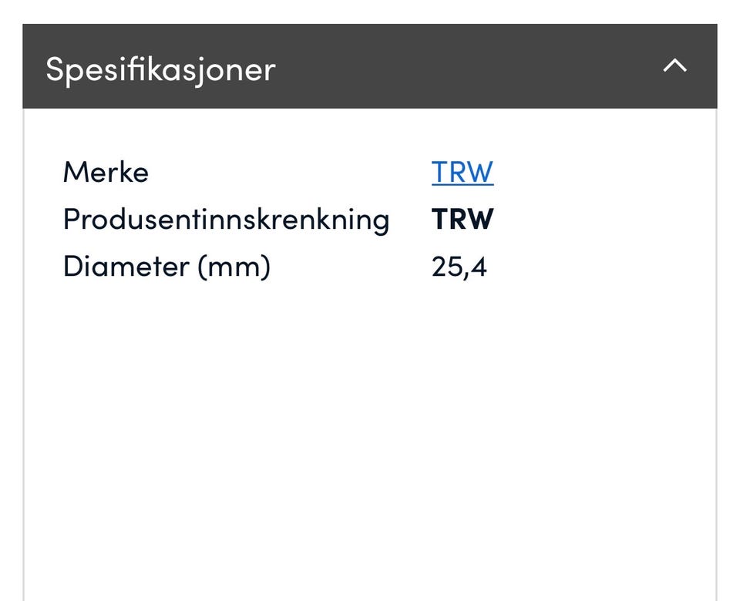Click empty area below Diameter row
The width and height of the screenshot is (740, 601).
(370, 425)
